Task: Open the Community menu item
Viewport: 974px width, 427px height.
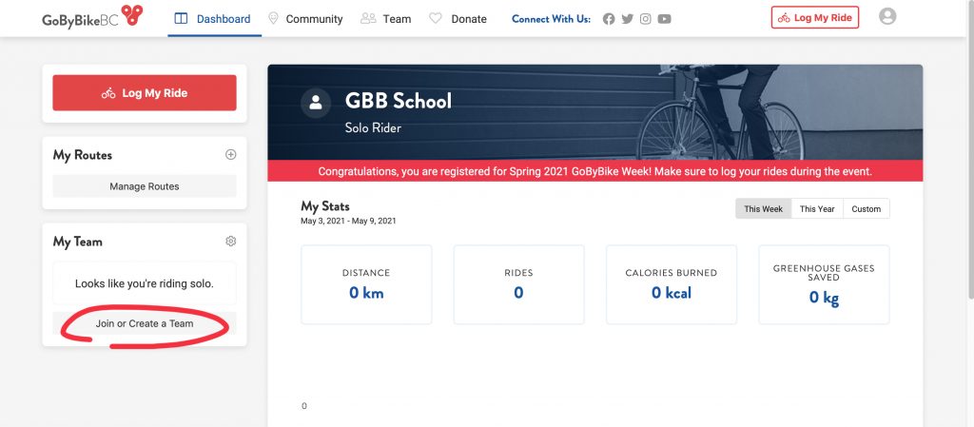Action: tap(305, 19)
